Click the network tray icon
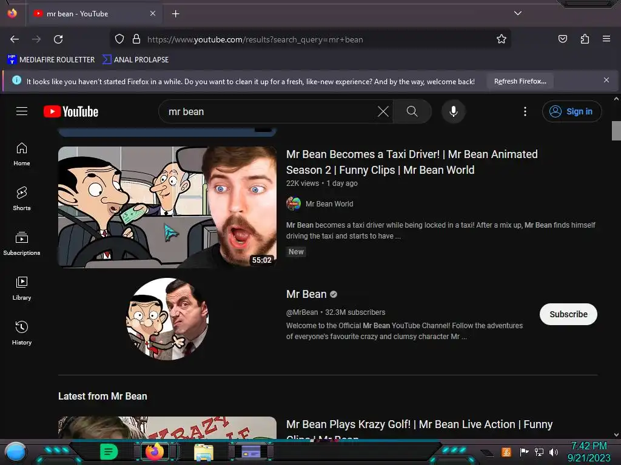The width and height of the screenshot is (621, 465). coord(539,452)
